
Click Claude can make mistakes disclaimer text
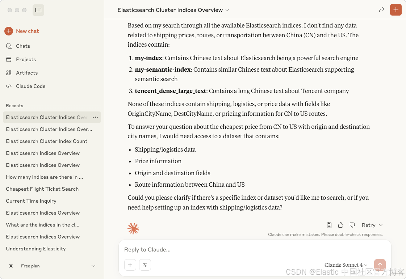tap(325, 234)
